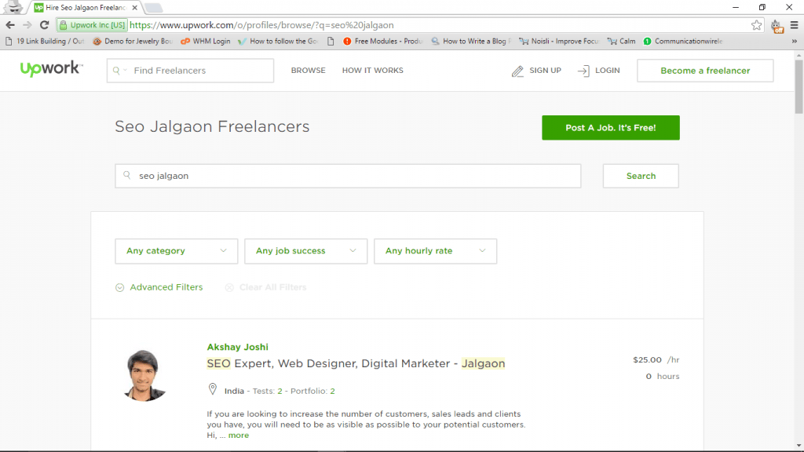Open the Any job success dropdown
Viewport: 804px width, 452px height.
click(x=305, y=251)
